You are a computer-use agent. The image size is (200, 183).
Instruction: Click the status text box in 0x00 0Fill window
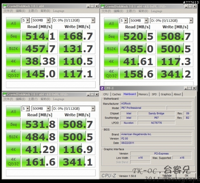tap(51, 173)
